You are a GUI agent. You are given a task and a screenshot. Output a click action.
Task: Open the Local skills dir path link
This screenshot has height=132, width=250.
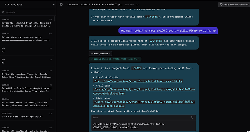pyautogui.click(x=138, y=81)
